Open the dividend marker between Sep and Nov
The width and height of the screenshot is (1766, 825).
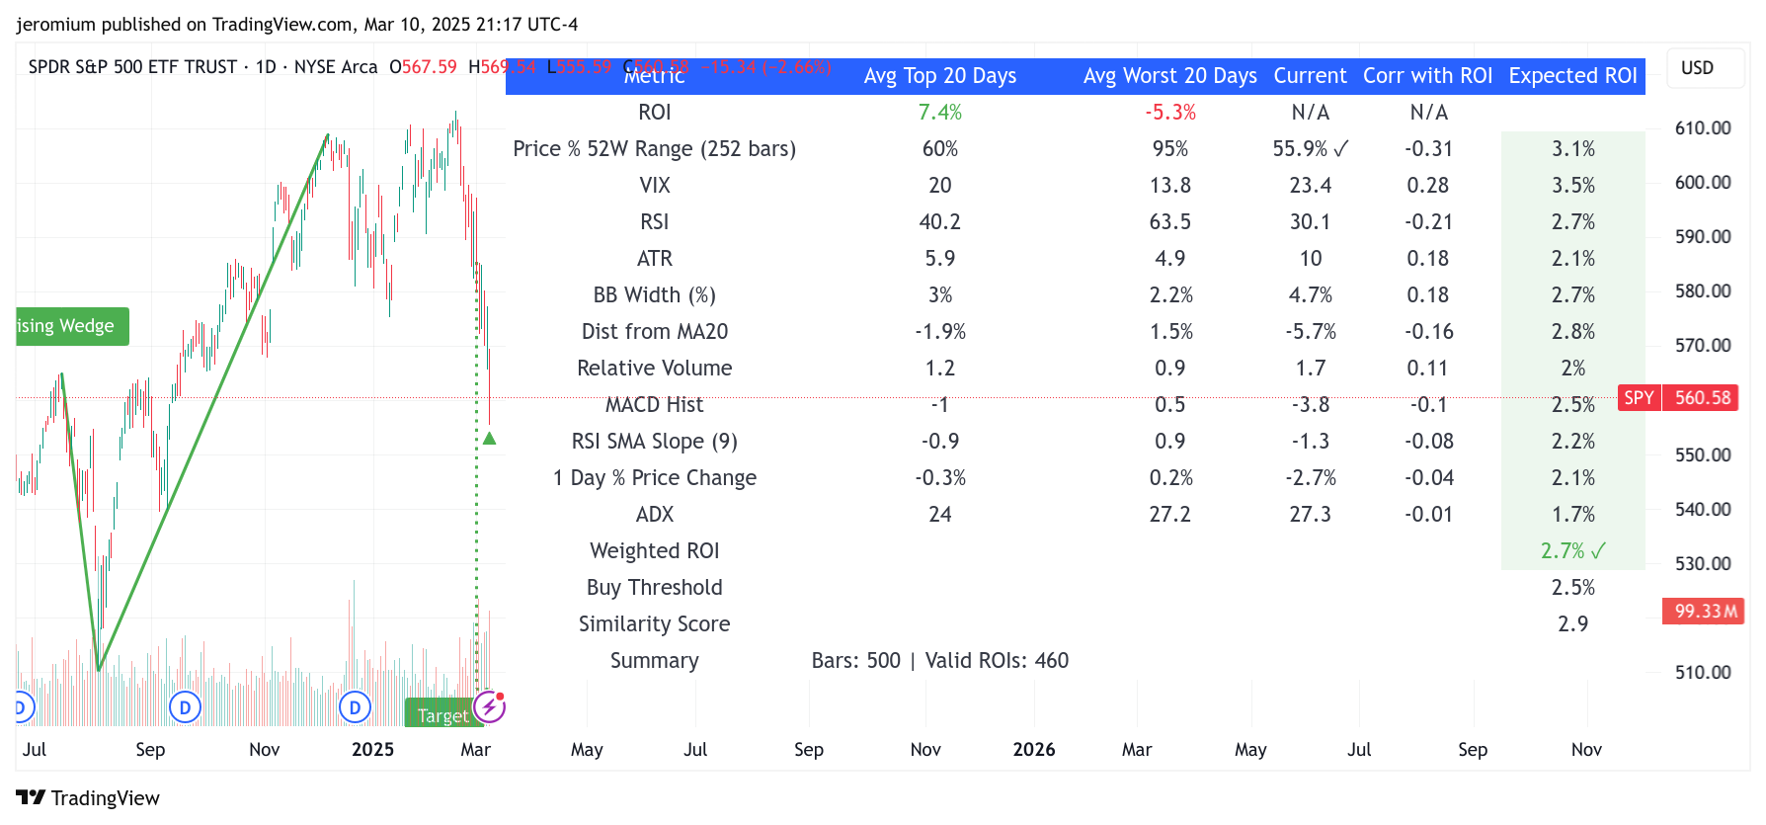[x=185, y=707]
